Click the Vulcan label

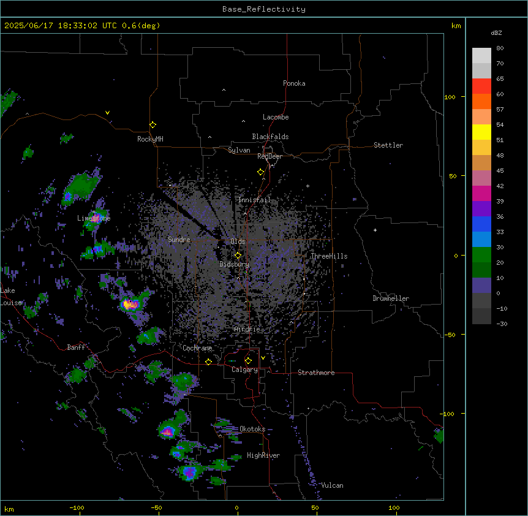(333, 485)
